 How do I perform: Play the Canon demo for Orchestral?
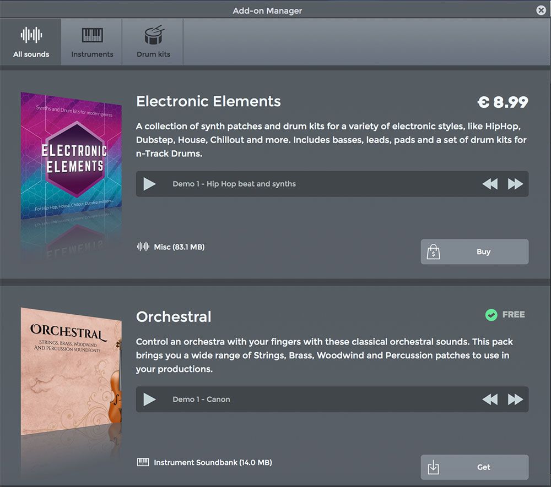pos(149,400)
